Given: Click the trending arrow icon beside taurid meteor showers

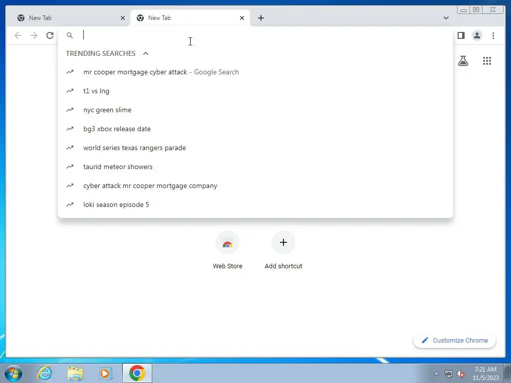Looking at the screenshot, I should (70, 167).
